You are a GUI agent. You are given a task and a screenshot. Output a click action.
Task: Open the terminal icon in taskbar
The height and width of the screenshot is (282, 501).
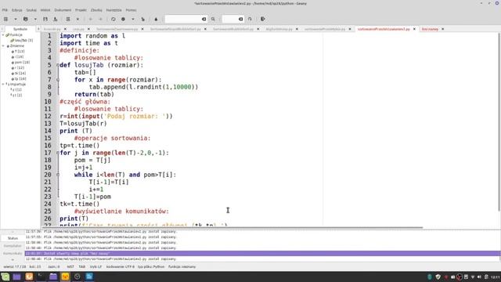pyautogui.click(x=41, y=277)
